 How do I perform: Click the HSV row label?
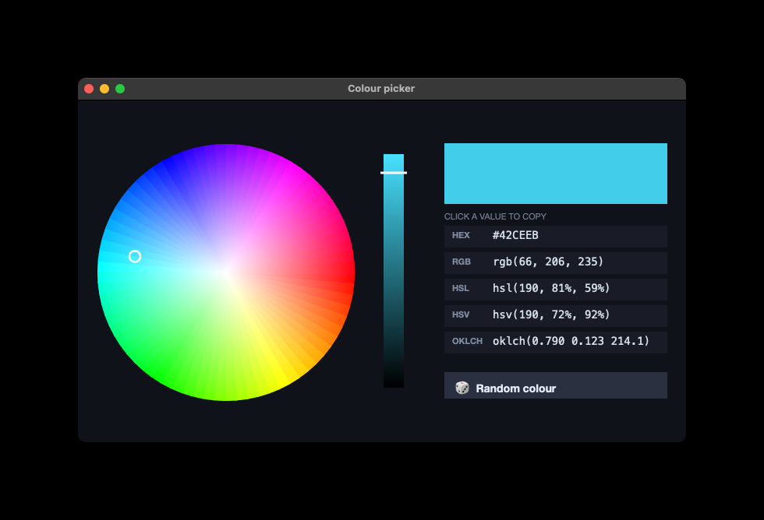(x=461, y=314)
